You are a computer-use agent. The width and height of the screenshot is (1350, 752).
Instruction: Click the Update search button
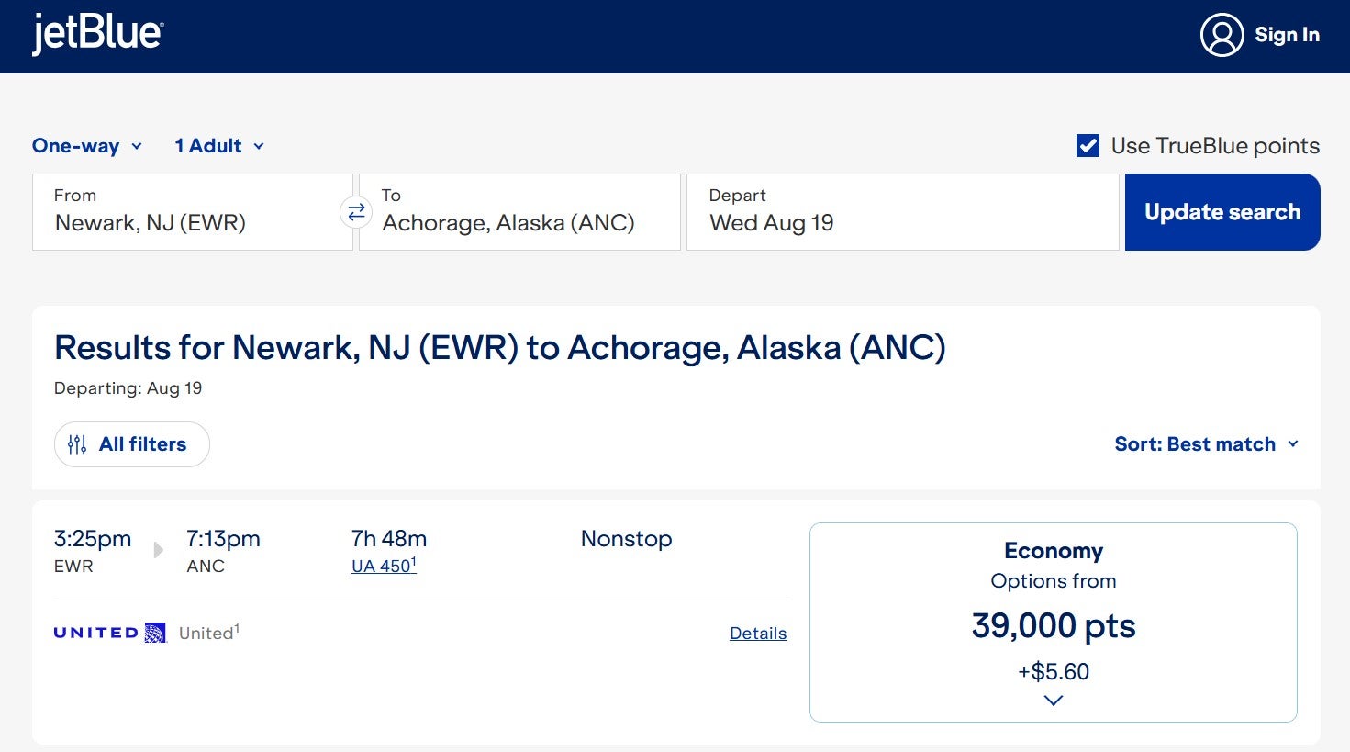[x=1222, y=212]
